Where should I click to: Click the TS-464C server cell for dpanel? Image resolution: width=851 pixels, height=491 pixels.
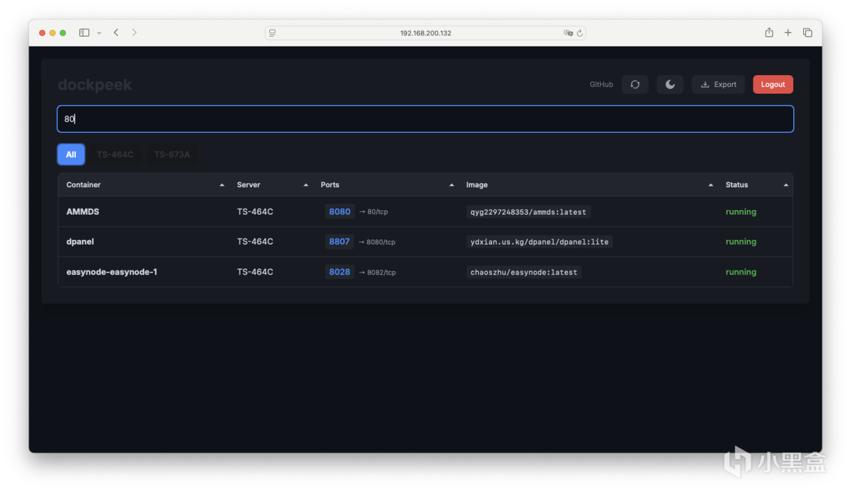[255, 242]
